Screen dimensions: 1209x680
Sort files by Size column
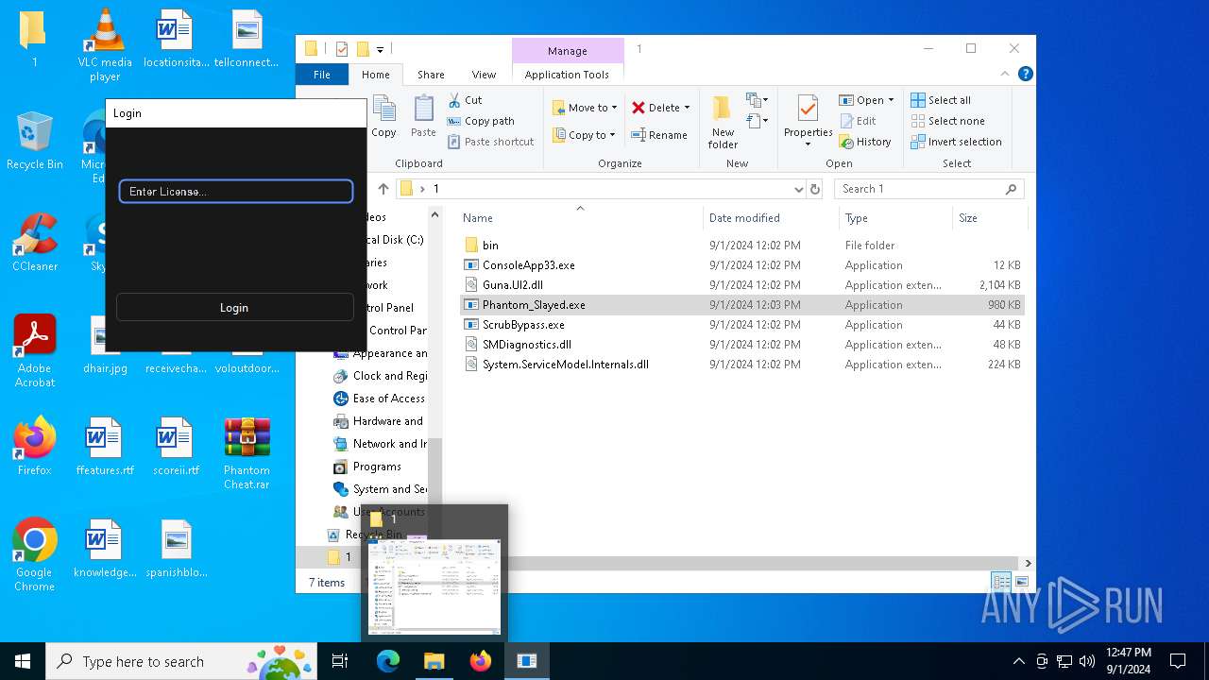pos(989,218)
